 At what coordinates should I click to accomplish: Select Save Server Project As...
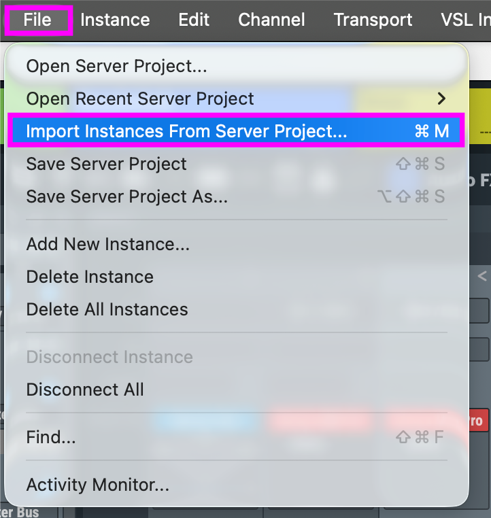(x=126, y=196)
